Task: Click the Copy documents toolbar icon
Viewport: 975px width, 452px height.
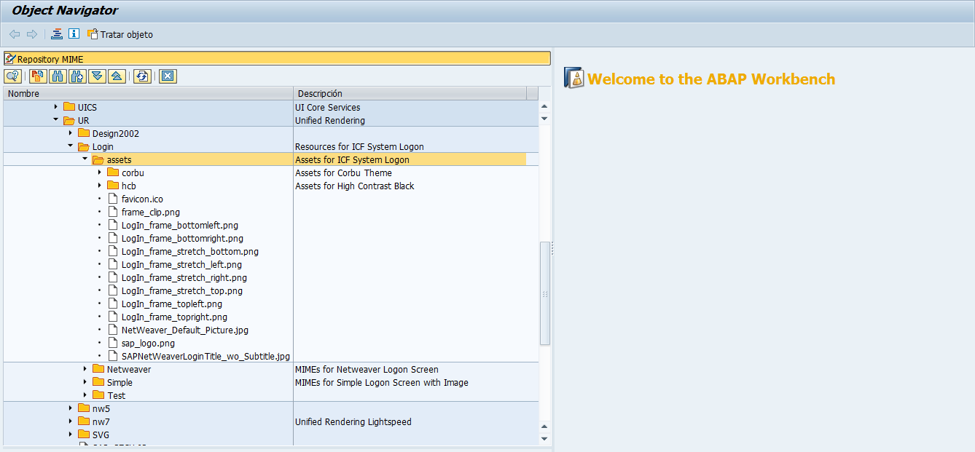Action: click(37, 76)
